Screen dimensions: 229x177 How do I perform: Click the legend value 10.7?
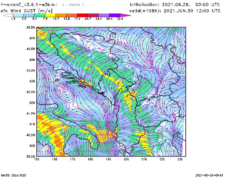tap(56, 19)
